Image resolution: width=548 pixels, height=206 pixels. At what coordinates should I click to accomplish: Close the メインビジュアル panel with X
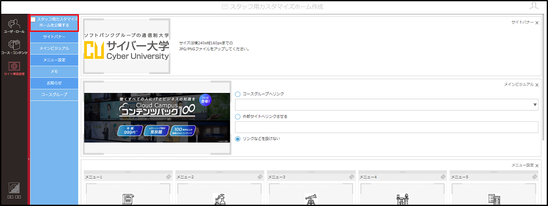537,85
